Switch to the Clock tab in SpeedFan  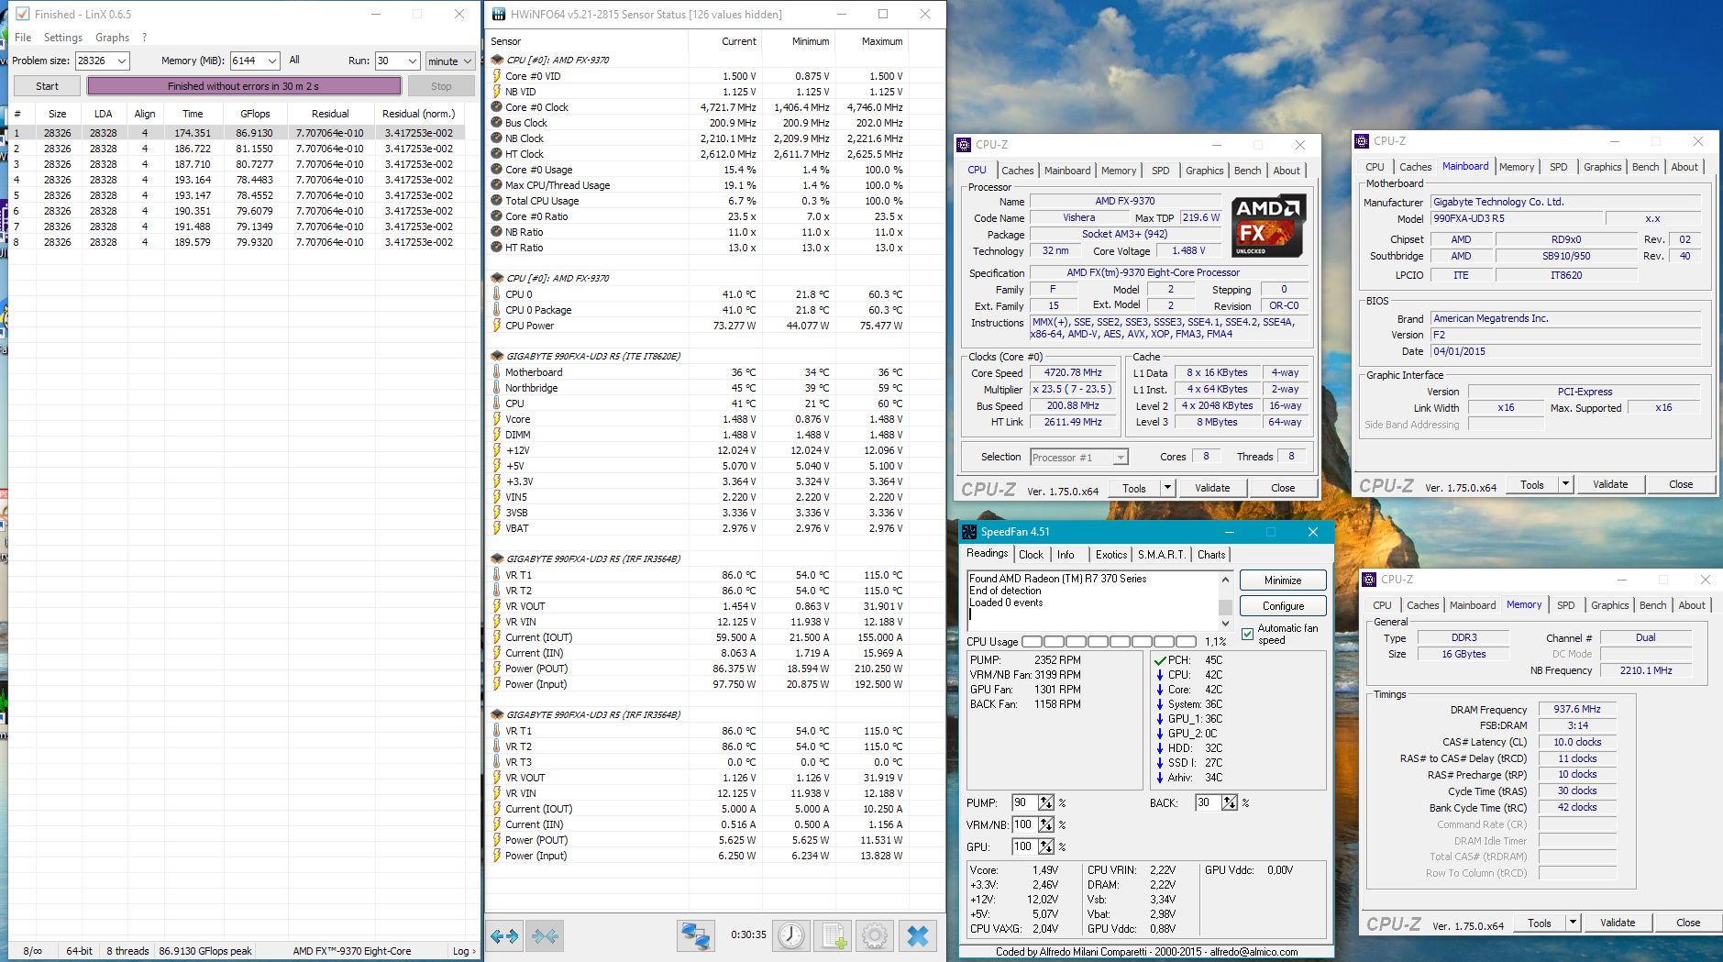click(x=1031, y=555)
